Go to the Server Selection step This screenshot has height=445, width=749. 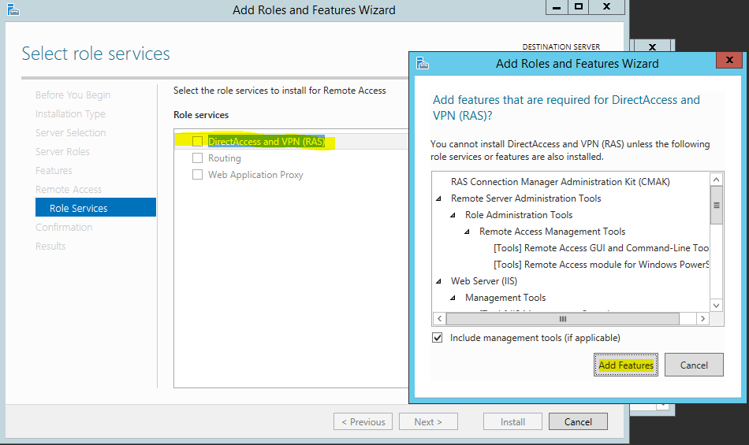pos(70,132)
